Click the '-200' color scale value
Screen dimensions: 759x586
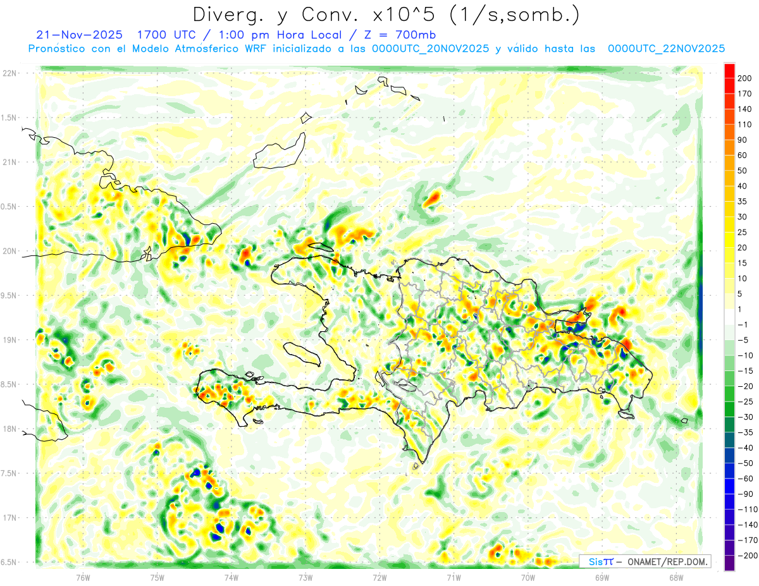click(x=748, y=556)
